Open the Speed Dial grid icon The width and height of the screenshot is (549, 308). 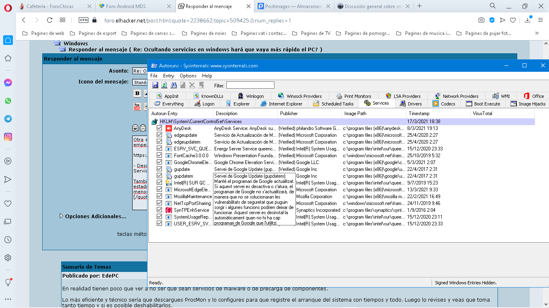pyautogui.click(x=62, y=20)
